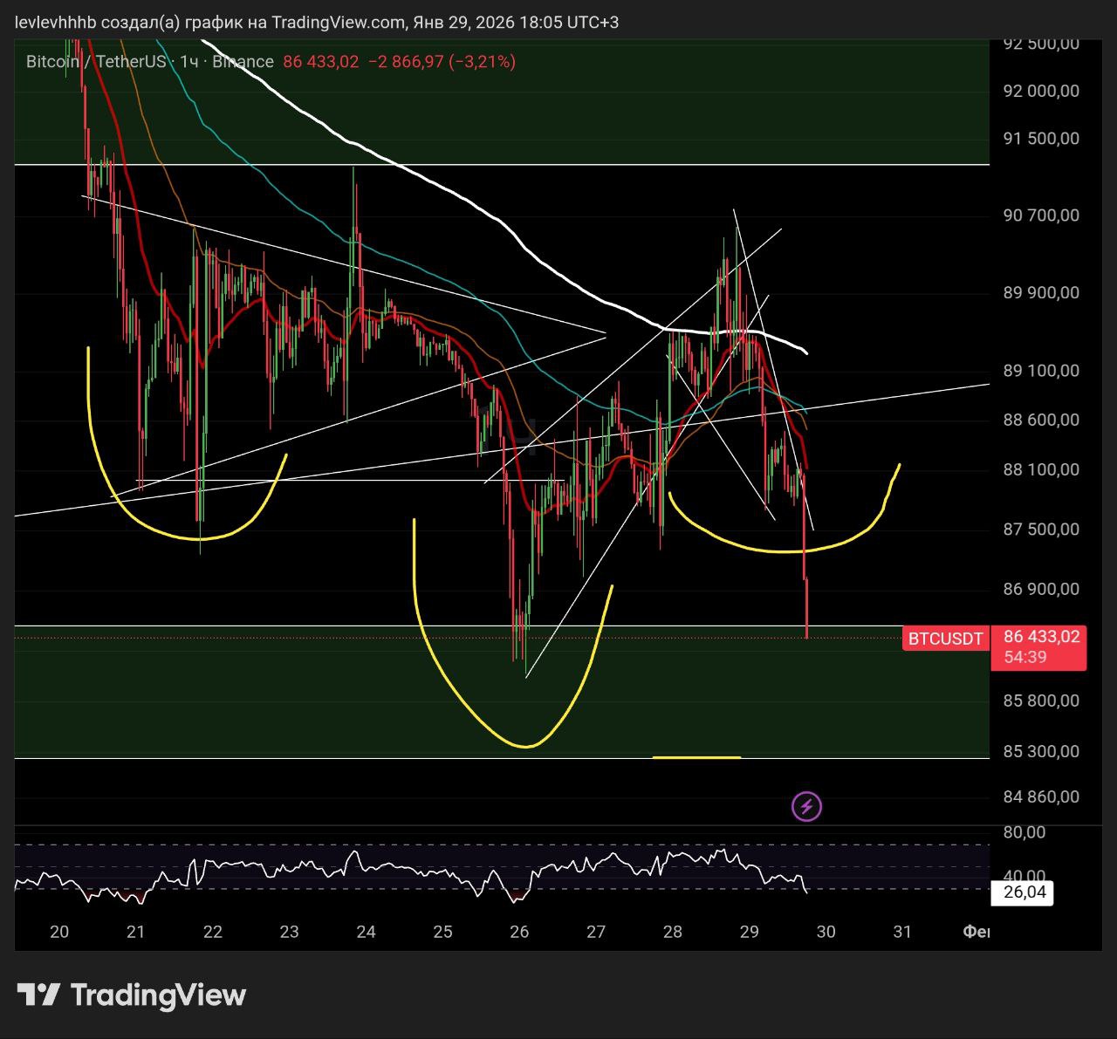1117x1039 pixels.
Task: Click the TradingView logo icon at bottom
Action: click(x=38, y=995)
